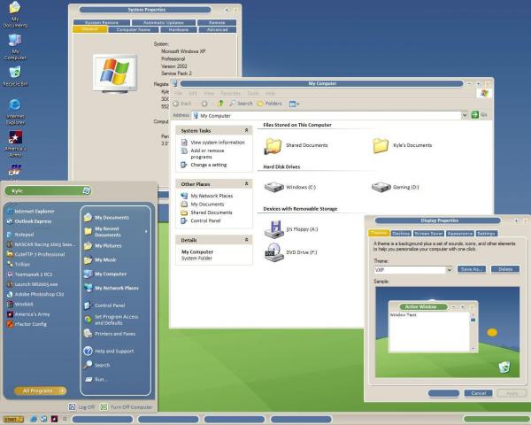
Task: Launch CuteFTP 7 Professional
Action: click(x=35, y=254)
